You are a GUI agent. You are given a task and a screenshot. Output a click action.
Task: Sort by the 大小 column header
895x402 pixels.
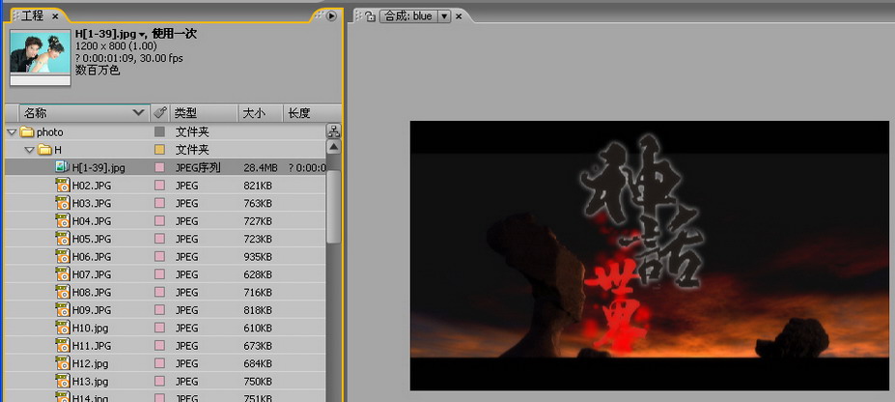tap(261, 113)
